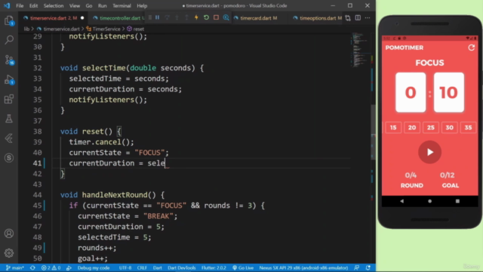The width and height of the screenshot is (483, 272).
Task: Select 15 minutes option in app
Action: point(393,128)
